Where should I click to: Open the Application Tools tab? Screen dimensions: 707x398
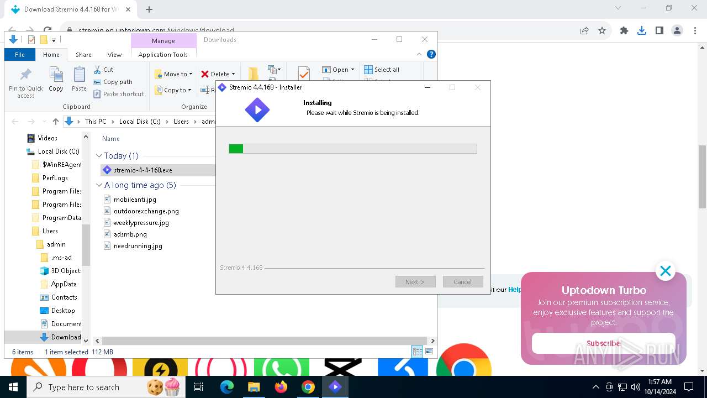pos(163,55)
